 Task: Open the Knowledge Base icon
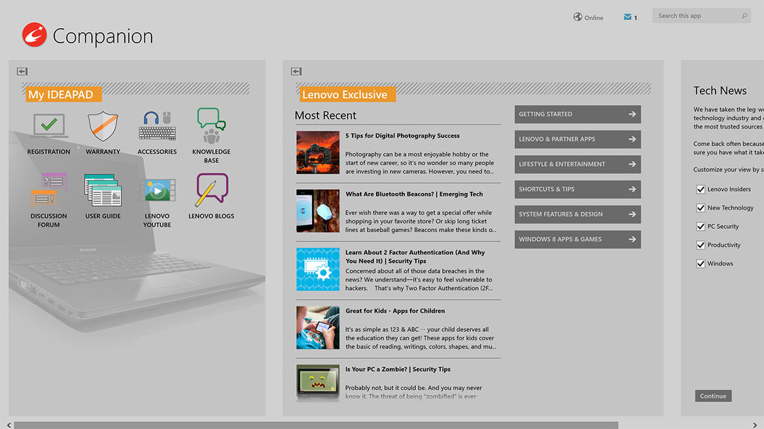[x=211, y=126]
